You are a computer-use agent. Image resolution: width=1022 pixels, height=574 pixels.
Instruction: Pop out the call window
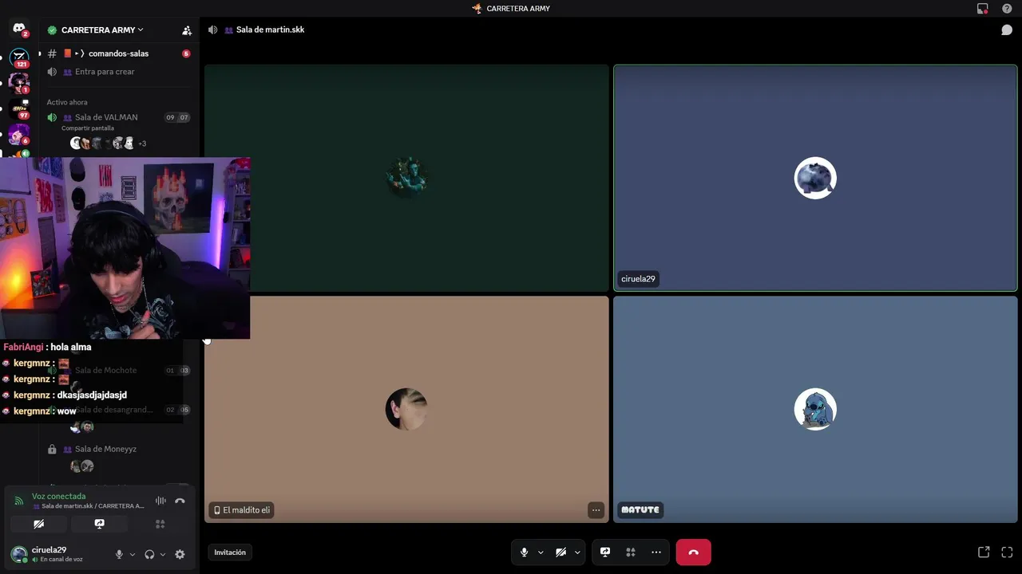[984, 552]
